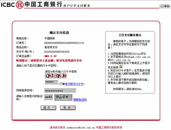Open the 电子银行口令卡 link

tap(74, 84)
